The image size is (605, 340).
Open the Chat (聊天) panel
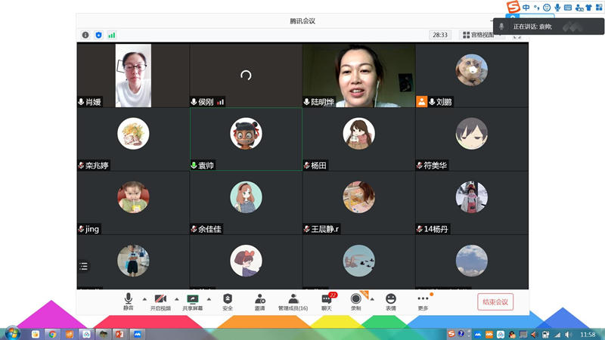[x=327, y=301]
